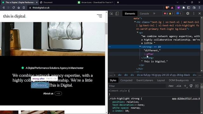Open the Layout tab
Image resolution: width=203 pixels, height=114 pixels.
tap(161, 80)
